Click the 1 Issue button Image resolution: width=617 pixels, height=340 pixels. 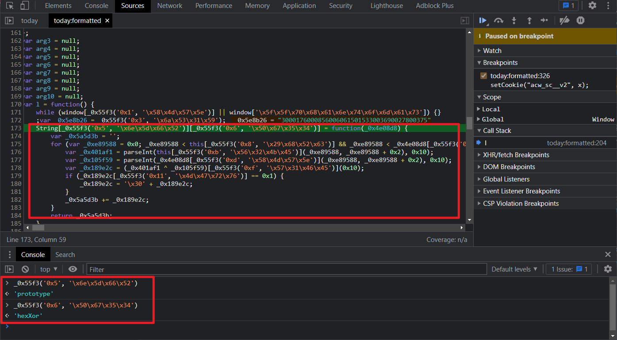569,269
